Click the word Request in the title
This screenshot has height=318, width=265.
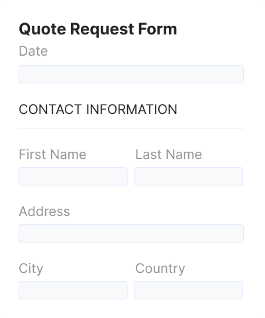click(x=102, y=29)
